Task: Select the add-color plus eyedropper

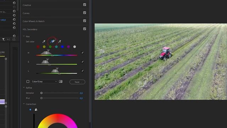Action: click(53, 41)
